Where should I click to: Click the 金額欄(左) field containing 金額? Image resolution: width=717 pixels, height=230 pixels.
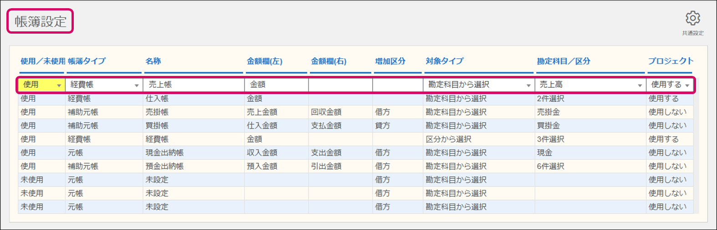(276, 85)
